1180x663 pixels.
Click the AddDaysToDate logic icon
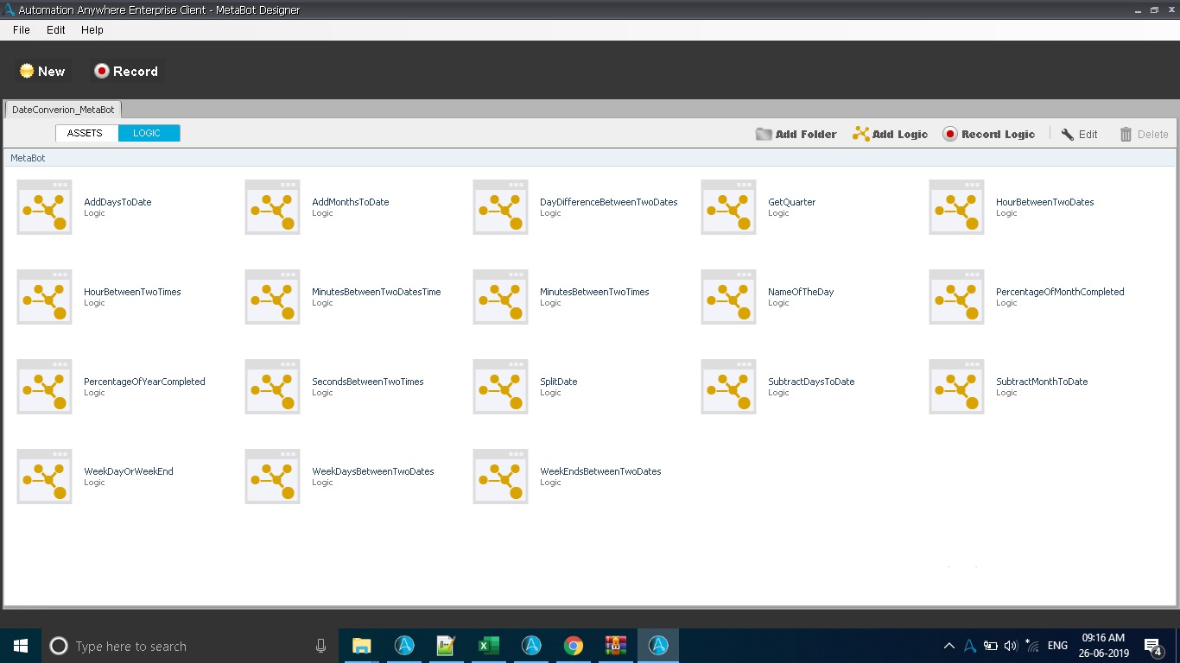tap(44, 207)
